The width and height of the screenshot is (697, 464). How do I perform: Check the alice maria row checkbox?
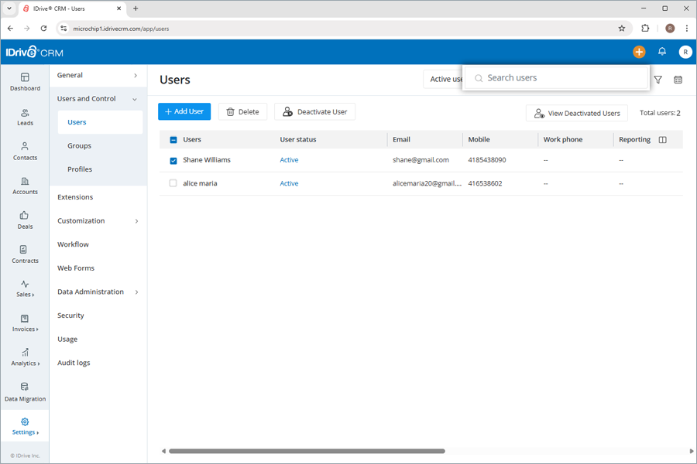tap(172, 183)
